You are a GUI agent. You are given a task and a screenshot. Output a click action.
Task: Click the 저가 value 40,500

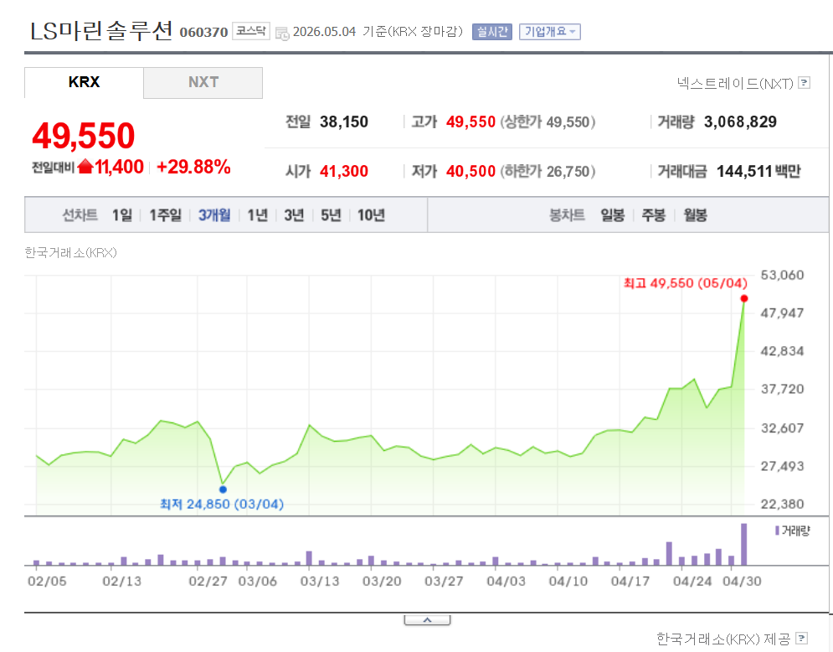click(x=470, y=171)
